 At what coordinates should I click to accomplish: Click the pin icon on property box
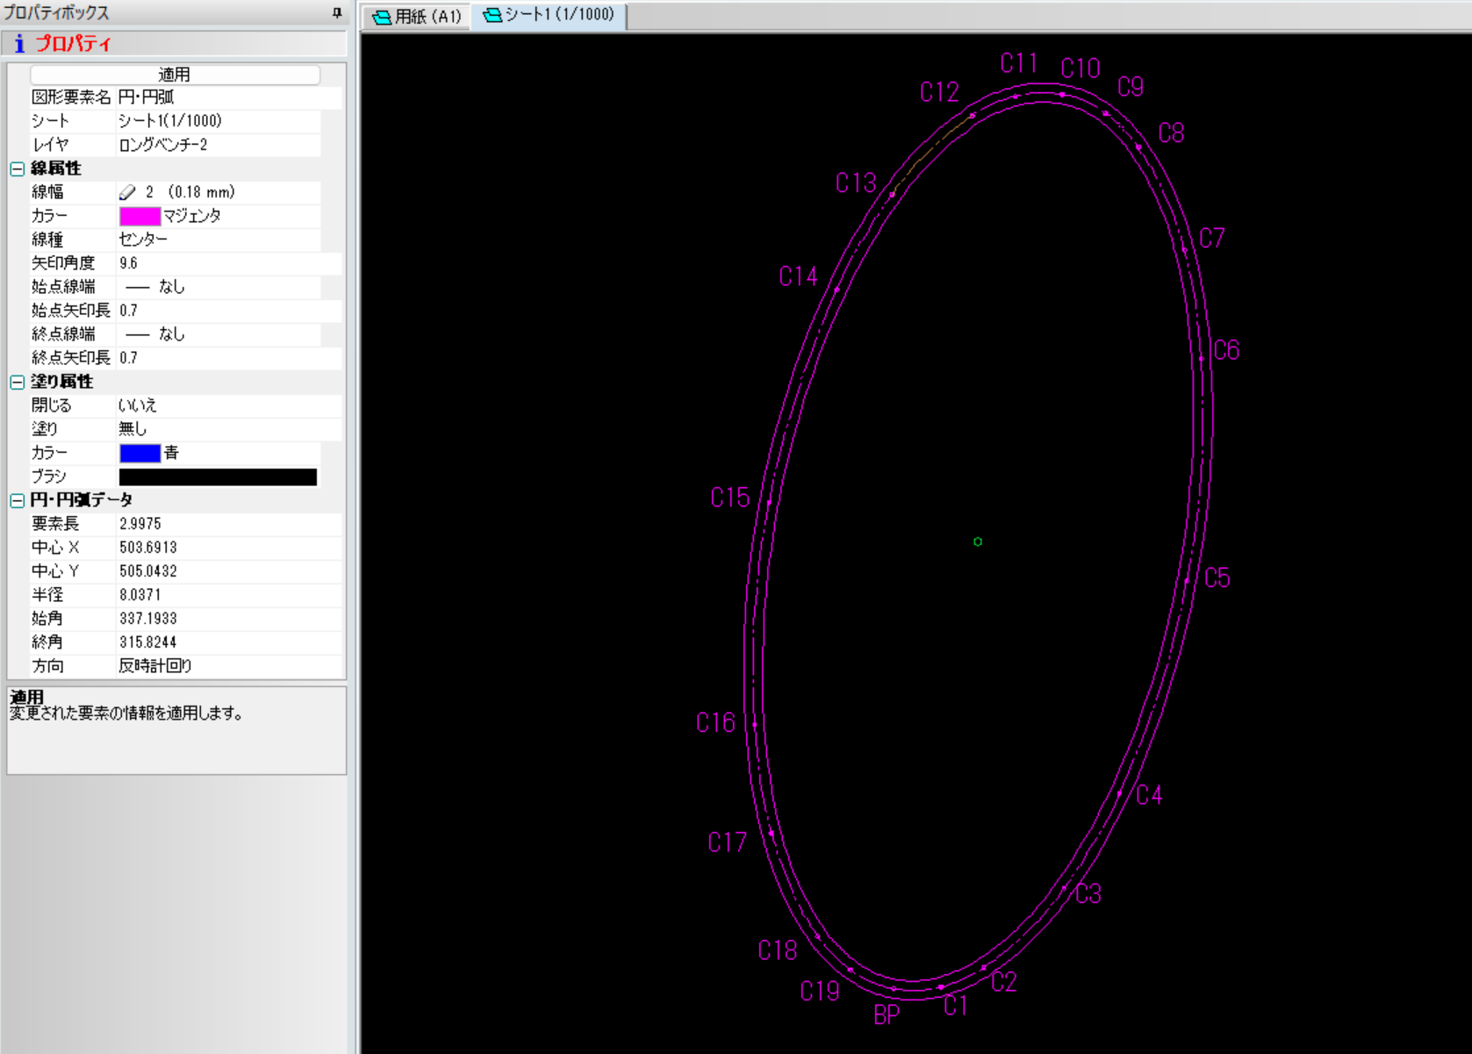(337, 12)
